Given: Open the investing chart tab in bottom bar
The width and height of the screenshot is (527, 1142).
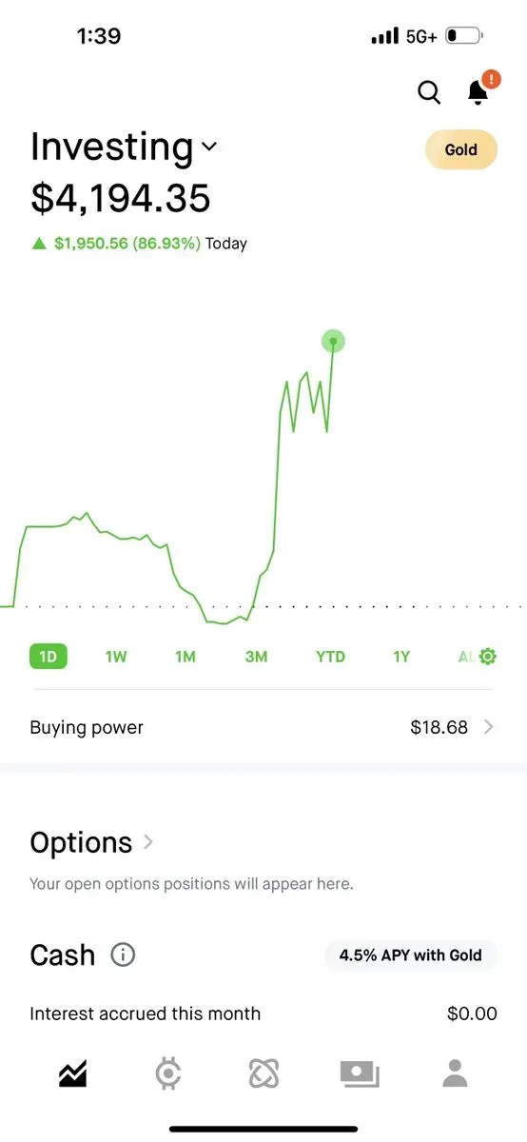Looking at the screenshot, I should pyautogui.click(x=72, y=1073).
